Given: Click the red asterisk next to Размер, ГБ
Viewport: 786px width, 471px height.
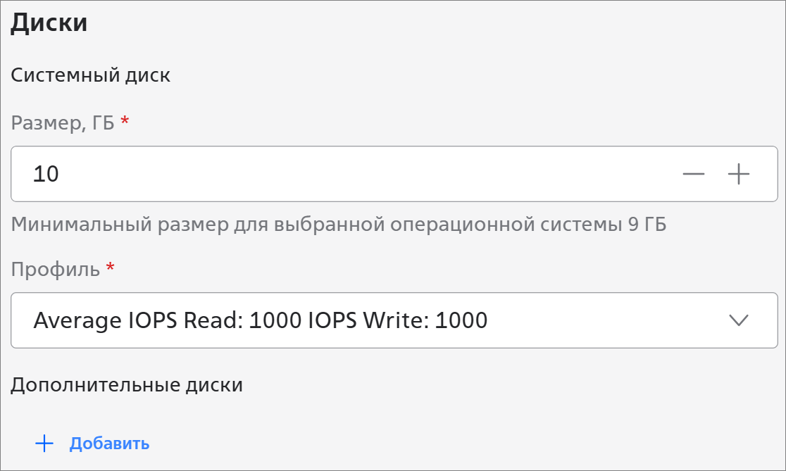Looking at the screenshot, I should pyautogui.click(x=125, y=123).
